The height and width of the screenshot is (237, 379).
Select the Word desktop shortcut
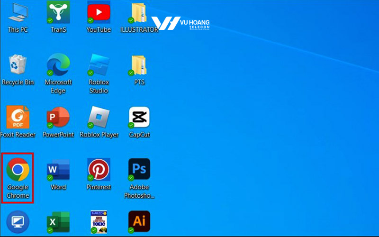pyautogui.click(x=58, y=170)
